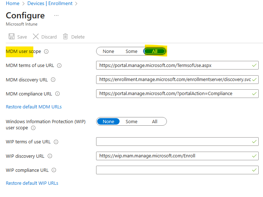
Task: Click the Discard X icon
Action: pos(36,36)
